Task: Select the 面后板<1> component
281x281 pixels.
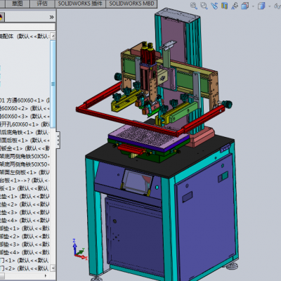Action: (x=25, y=140)
